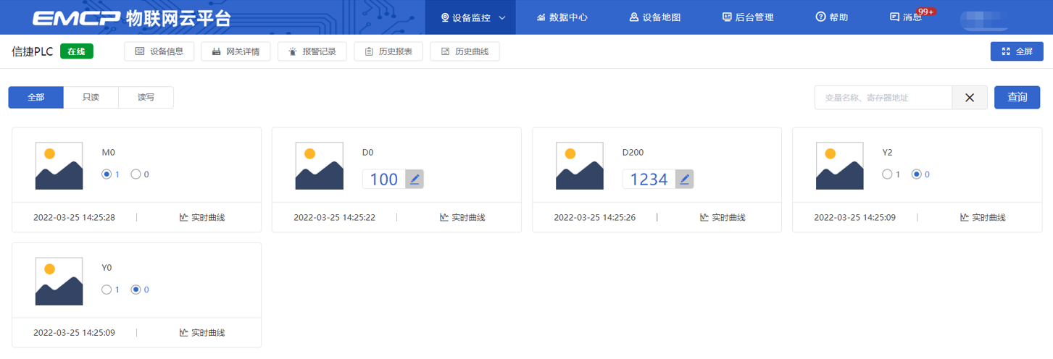Open 实时曲线 for the D0 card
Image resolution: width=1053 pixels, height=359 pixels.
click(462, 217)
